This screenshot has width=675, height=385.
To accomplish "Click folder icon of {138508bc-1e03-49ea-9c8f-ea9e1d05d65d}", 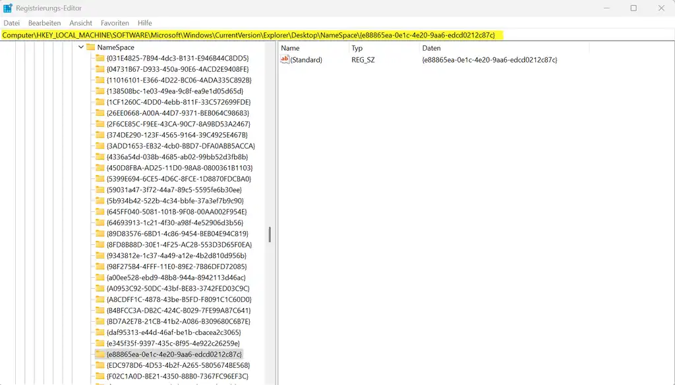I will click(x=100, y=91).
